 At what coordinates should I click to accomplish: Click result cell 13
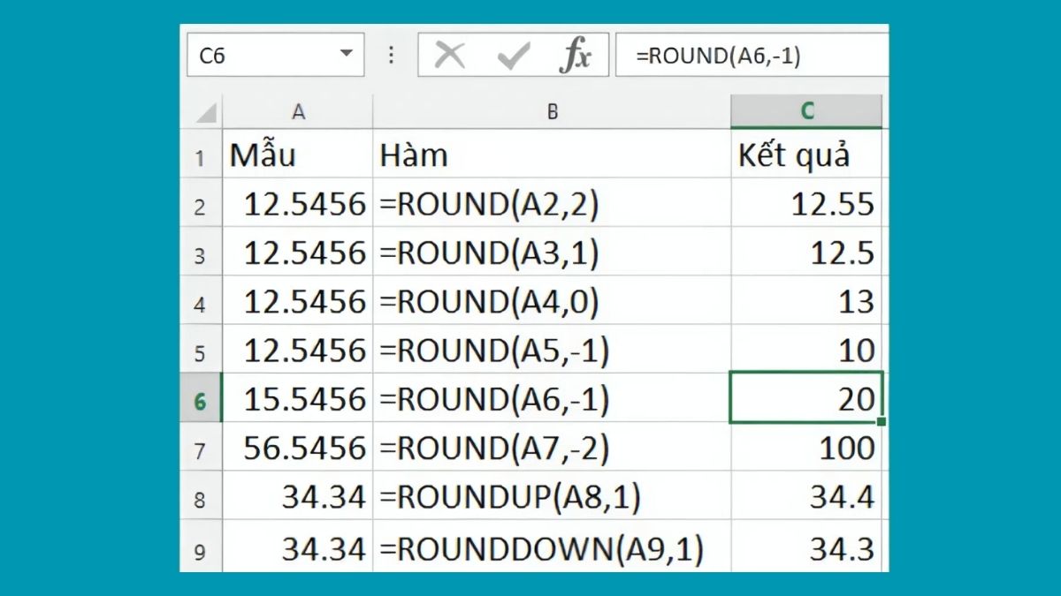coord(806,302)
